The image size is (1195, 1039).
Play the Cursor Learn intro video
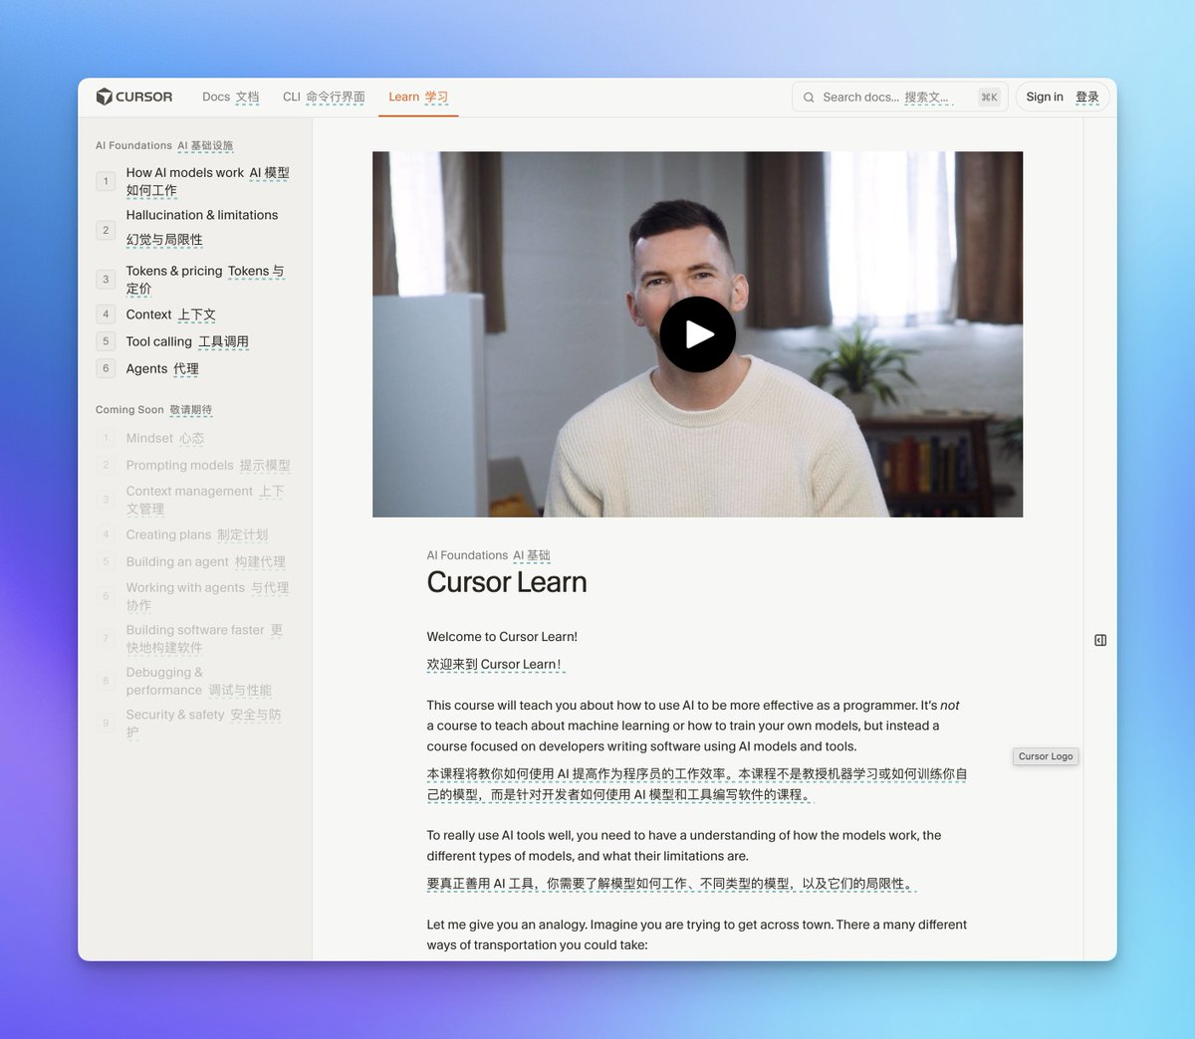[697, 334]
